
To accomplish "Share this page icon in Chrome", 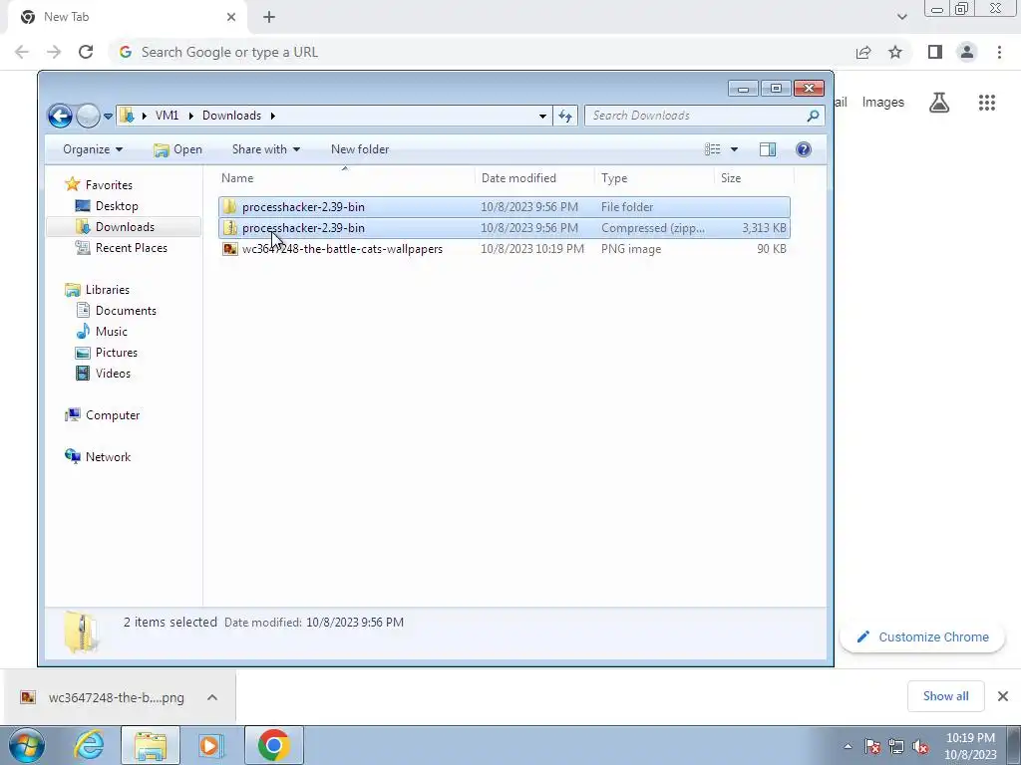I will (x=863, y=52).
